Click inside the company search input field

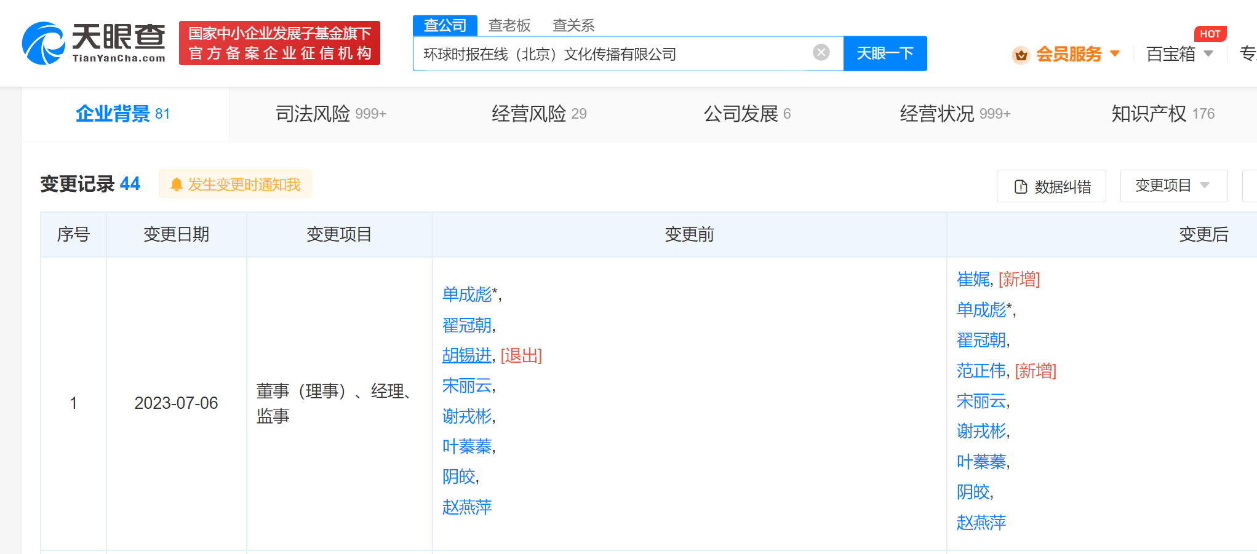(615, 53)
